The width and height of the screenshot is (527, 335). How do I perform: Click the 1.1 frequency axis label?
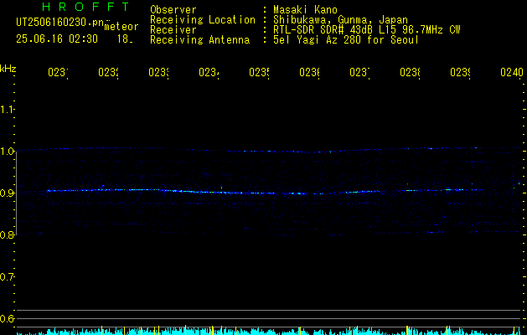pyautogui.click(x=7, y=110)
